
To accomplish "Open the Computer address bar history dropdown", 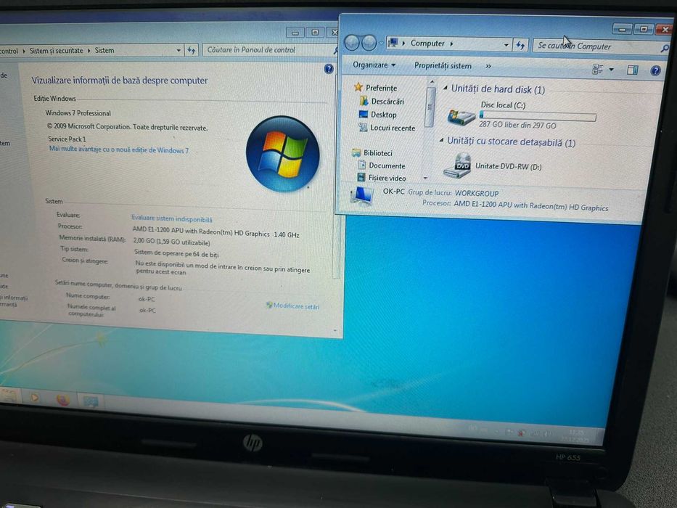I will [x=506, y=44].
